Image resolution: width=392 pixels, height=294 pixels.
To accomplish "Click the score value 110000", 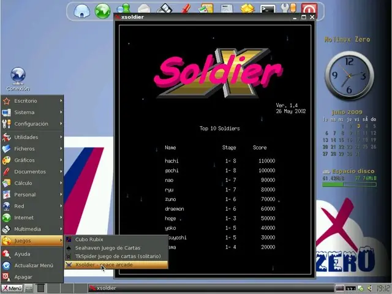I will click(267, 160).
